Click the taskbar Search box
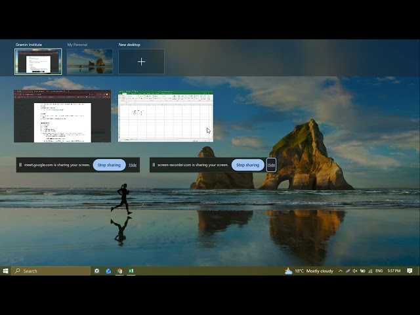The height and width of the screenshot is (315, 420). (51, 271)
